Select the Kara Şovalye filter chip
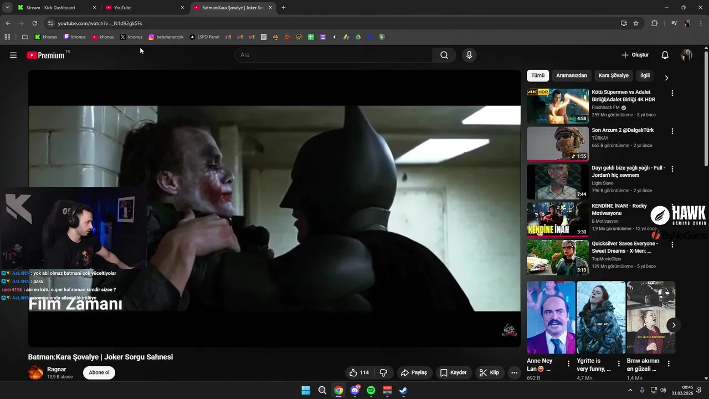The width and height of the screenshot is (709, 399). 613,75
